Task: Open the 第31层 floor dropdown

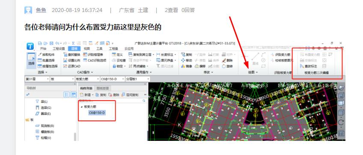Action: pos(37,79)
